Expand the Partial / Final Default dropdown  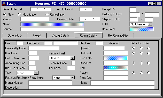coord(72,58)
